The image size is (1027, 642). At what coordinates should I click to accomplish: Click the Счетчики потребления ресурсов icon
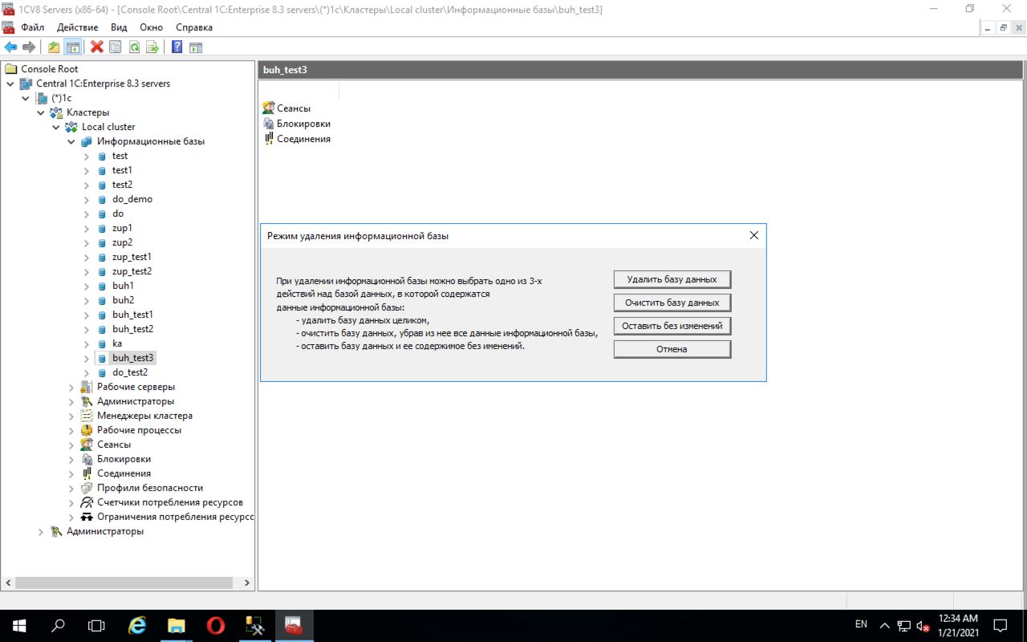(x=87, y=502)
